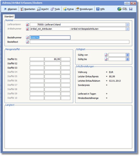140x156 pixels.
Task: Toggle the checkmark icon next to Bestelltext
Action: (x=27, y=42)
